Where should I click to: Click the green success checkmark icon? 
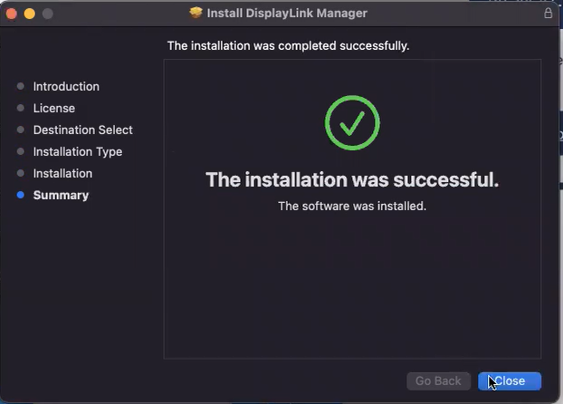click(352, 122)
